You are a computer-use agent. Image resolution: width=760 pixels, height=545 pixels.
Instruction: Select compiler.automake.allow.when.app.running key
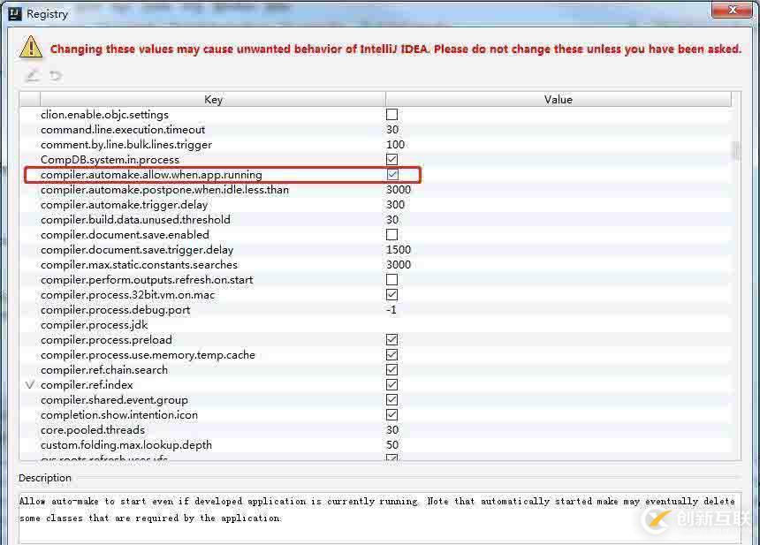(x=151, y=174)
